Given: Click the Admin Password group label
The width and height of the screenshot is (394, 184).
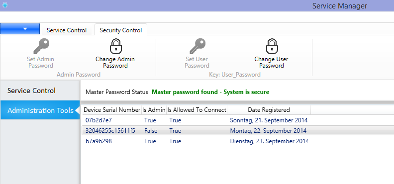Looking at the screenshot, I should point(79,75).
